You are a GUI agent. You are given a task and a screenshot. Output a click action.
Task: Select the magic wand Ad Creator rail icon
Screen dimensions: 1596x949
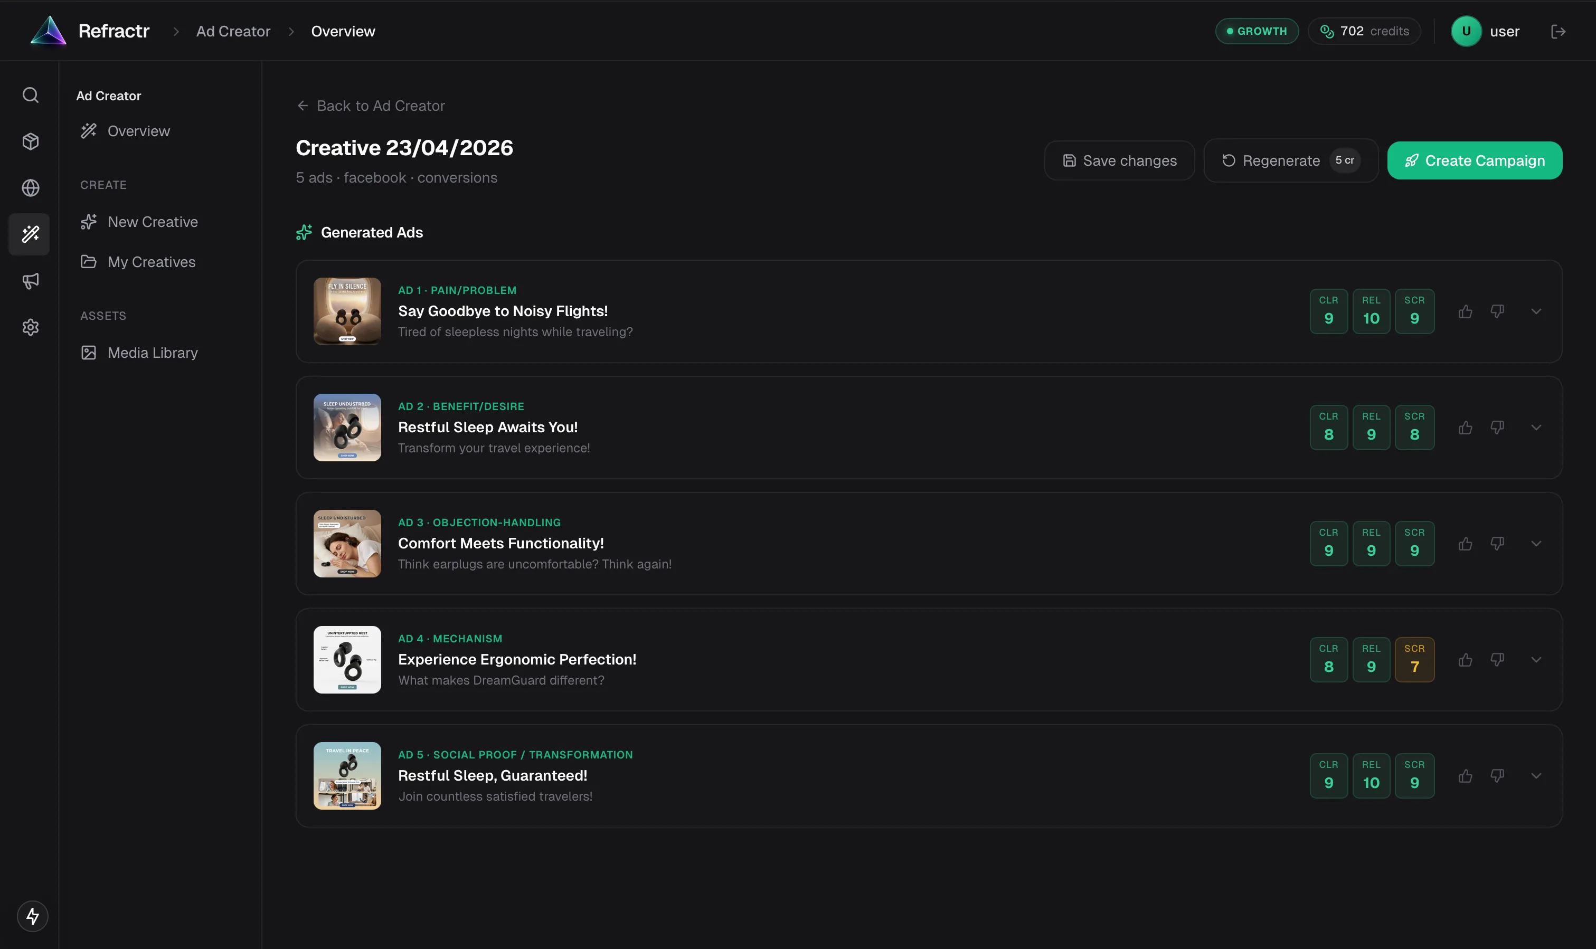(x=30, y=234)
